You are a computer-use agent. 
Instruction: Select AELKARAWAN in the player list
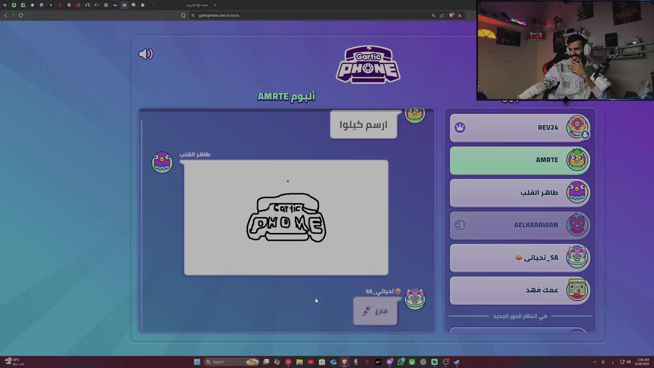tap(520, 225)
